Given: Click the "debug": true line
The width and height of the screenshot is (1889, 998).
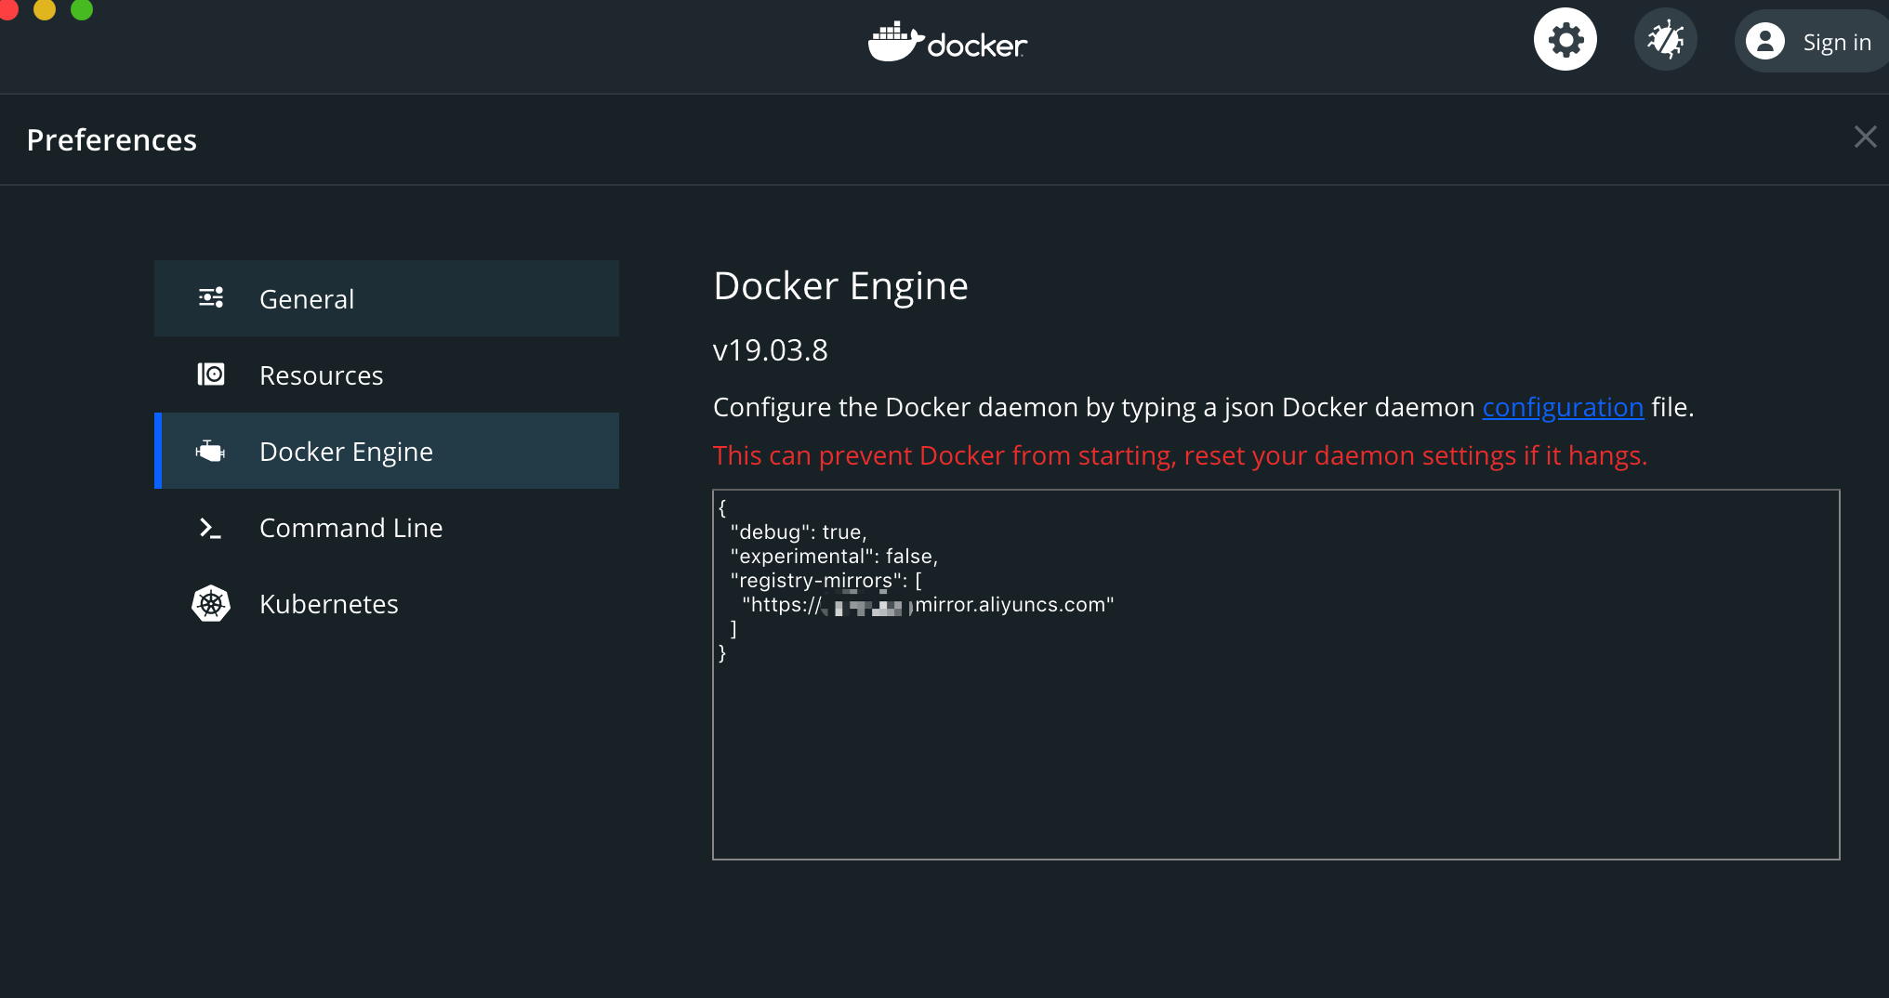Looking at the screenshot, I should pos(799,532).
